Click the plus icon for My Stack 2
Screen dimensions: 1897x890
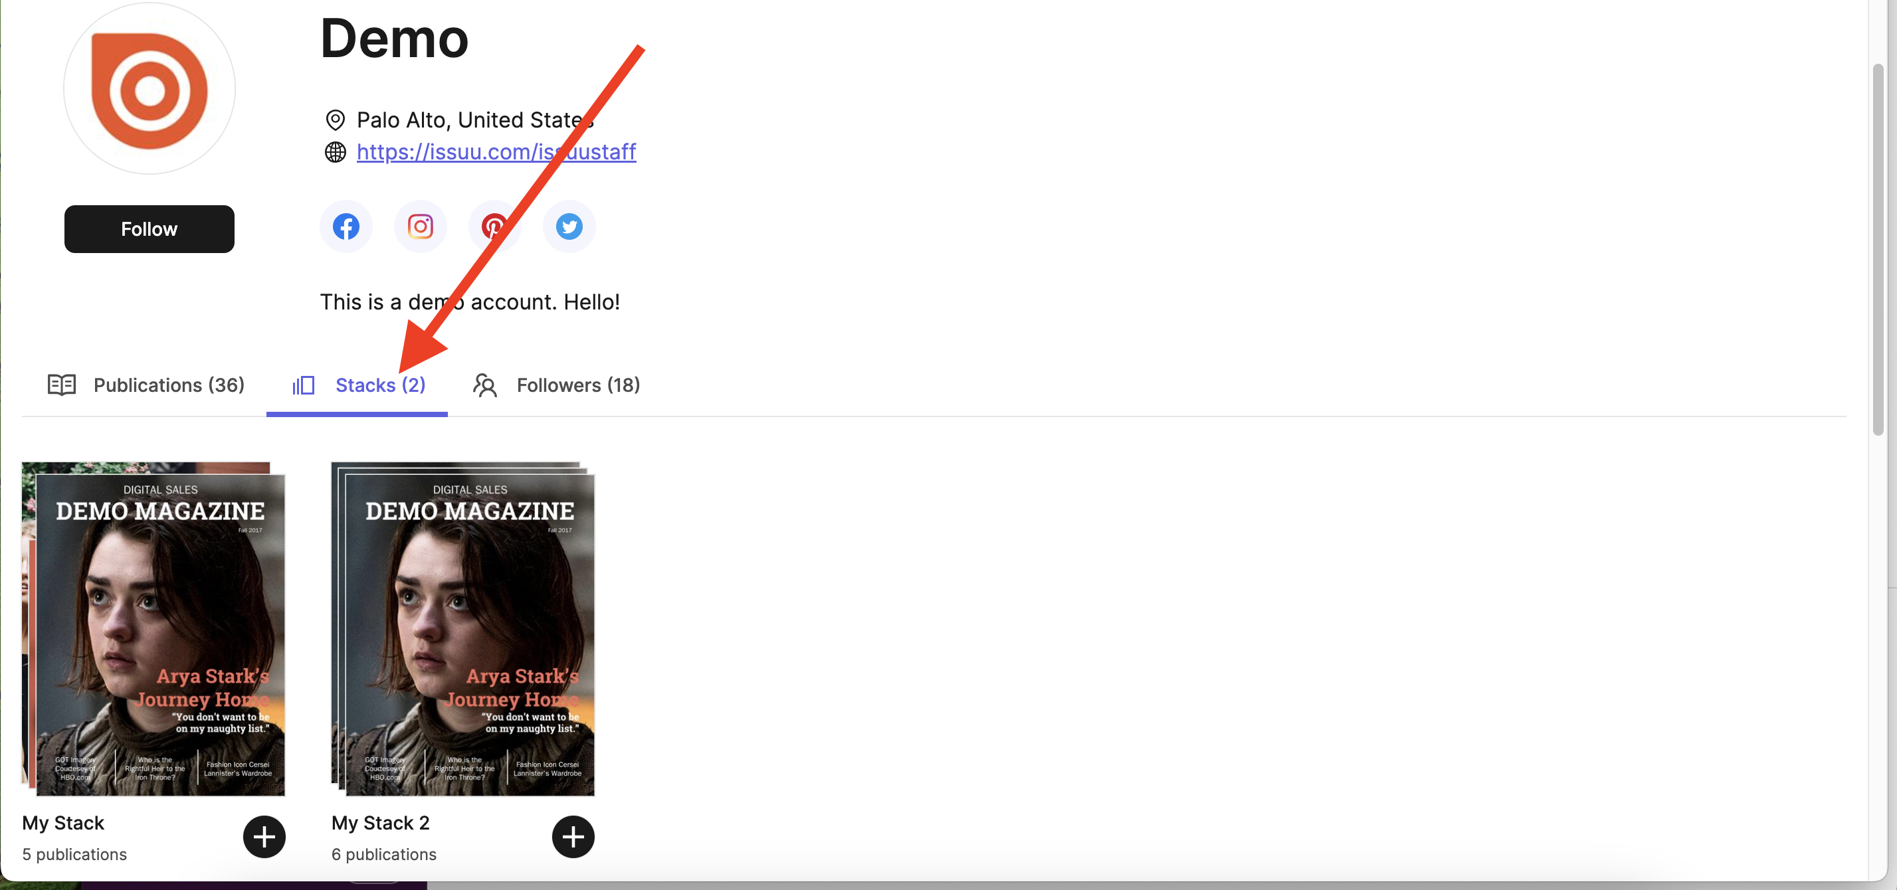[573, 837]
